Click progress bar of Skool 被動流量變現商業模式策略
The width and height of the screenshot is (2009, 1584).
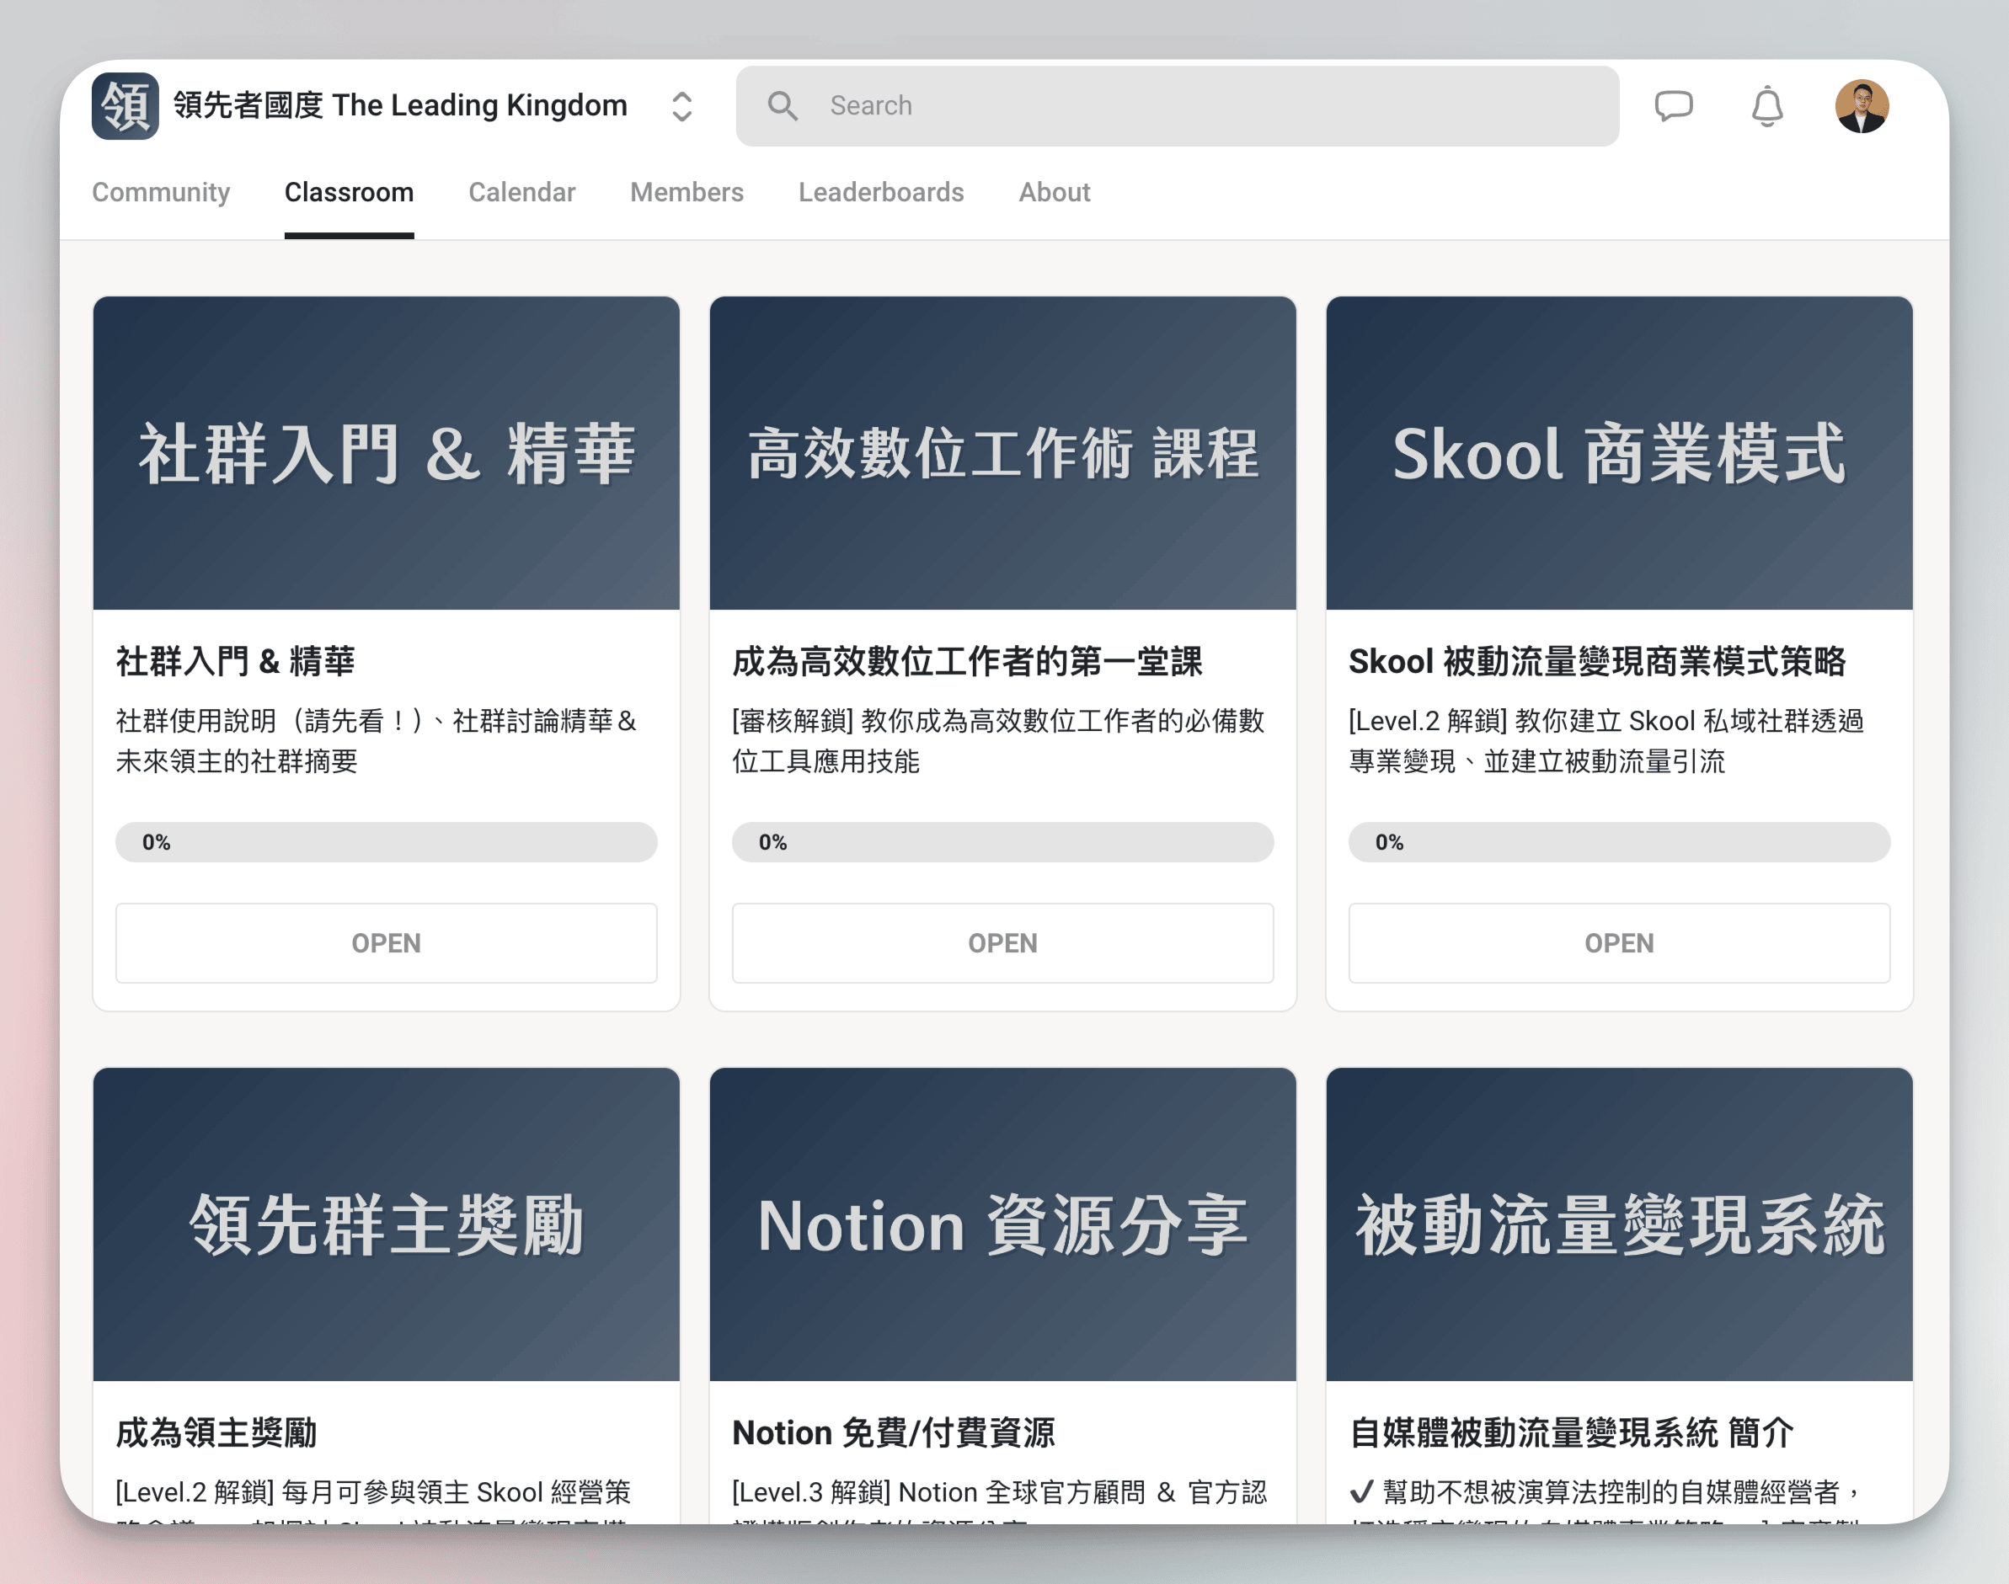point(1618,842)
